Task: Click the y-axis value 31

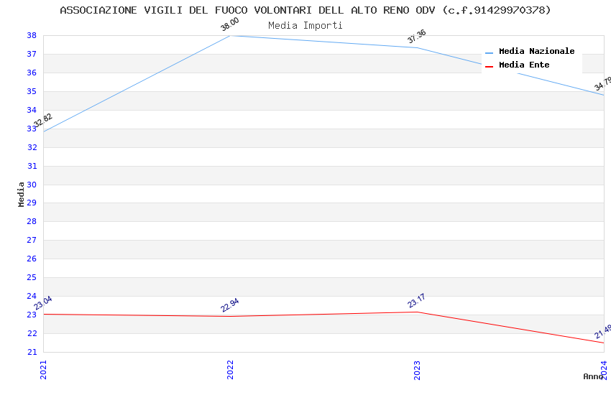Action: coord(32,166)
